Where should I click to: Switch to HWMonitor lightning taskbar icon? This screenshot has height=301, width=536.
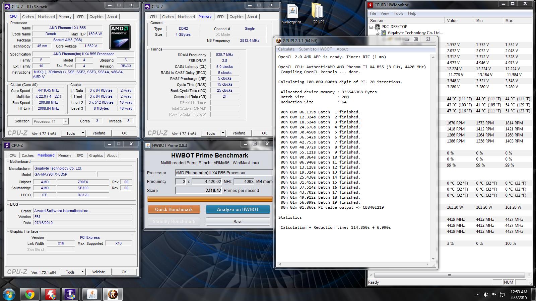click(x=50, y=294)
